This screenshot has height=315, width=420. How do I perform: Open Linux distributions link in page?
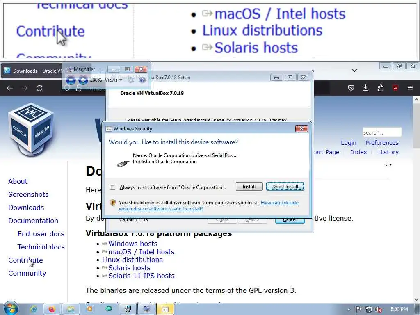click(x=132, y=260)
